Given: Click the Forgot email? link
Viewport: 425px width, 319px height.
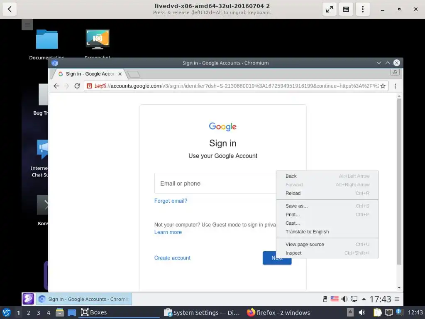Looking at the screenshot, I should [x=171, y=201].
